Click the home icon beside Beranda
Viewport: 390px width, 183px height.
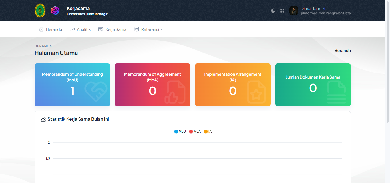(x=41, y=29)
